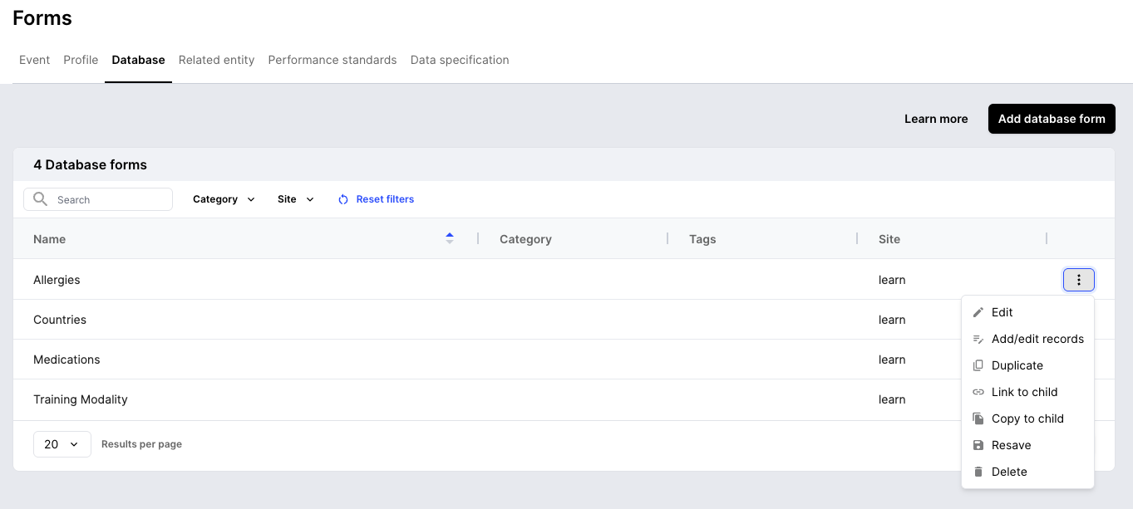The image size is (1133, 509).
Task: Expand the Category filter dropdown
Action: [x=224, y=199]
